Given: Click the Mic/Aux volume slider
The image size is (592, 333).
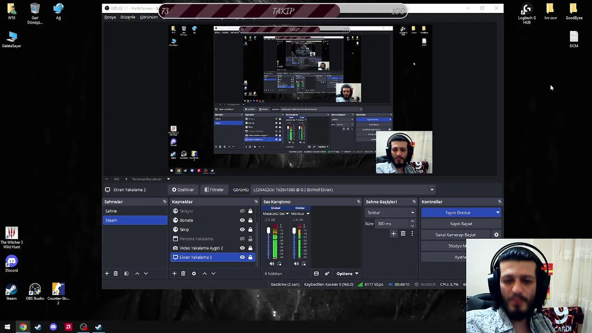Looking at the screenshot, I should click(x=294, y=242).
